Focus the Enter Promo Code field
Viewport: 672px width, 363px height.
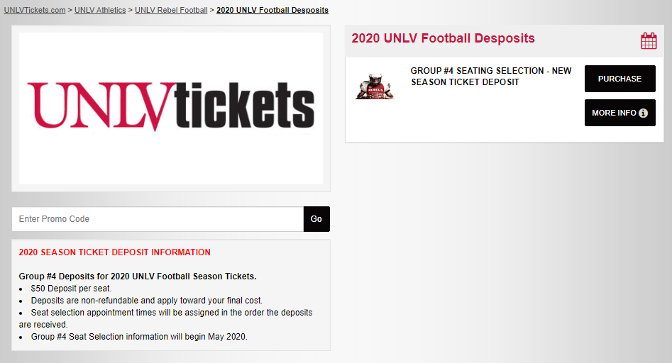tap(158, 219)
